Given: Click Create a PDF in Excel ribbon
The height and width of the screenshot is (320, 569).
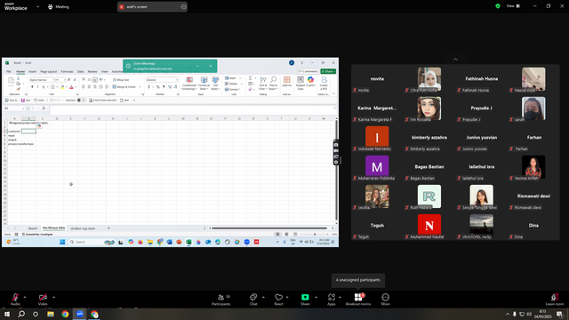Looking at the screenshot, I should [324, 83].
